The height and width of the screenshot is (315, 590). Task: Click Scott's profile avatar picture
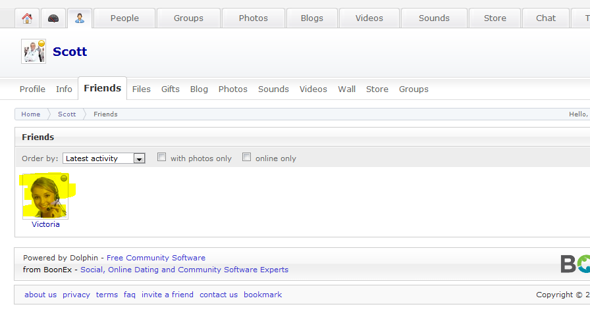pos(34,51)
